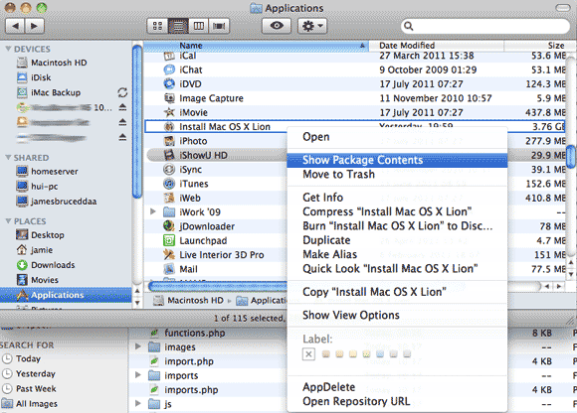Select iChat application icon
Image resolution: width=577 pixels, height=413 pixels.
[x=169, y=69]
